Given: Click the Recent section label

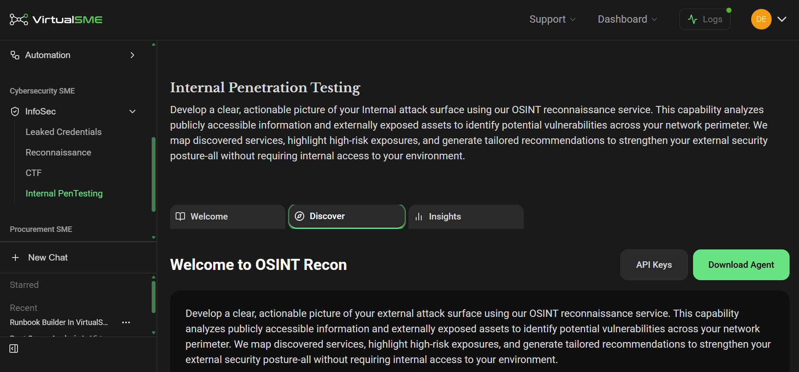Looking at the screenshot, I should 23,308.
